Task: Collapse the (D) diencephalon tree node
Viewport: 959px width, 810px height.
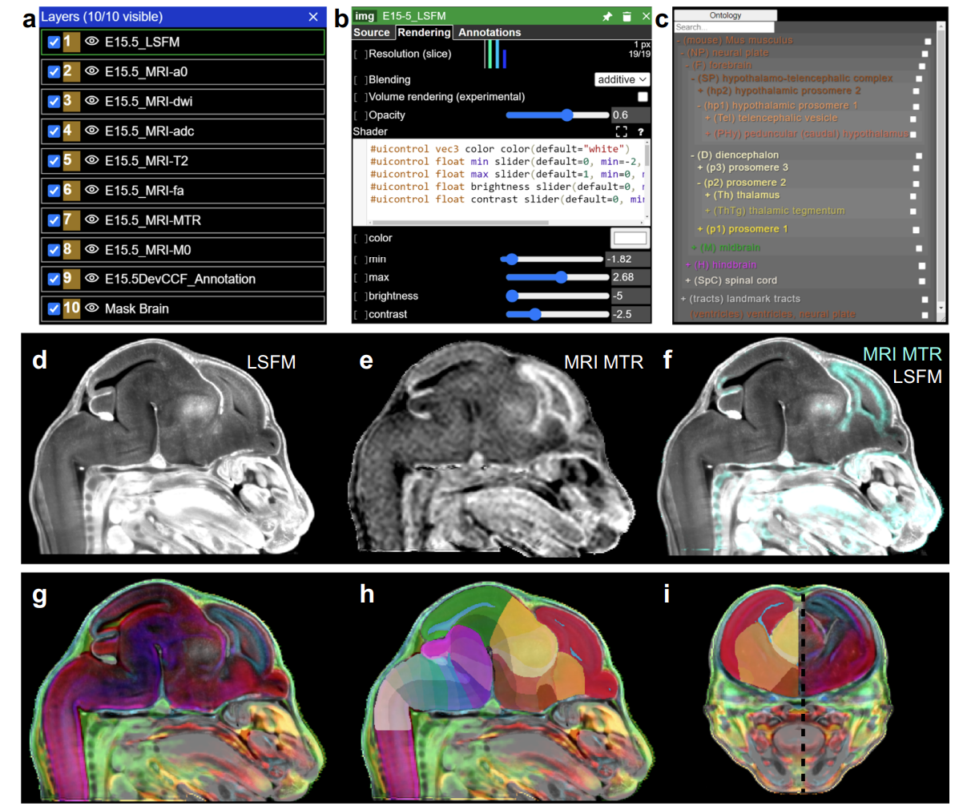Action: coord(693,155)
